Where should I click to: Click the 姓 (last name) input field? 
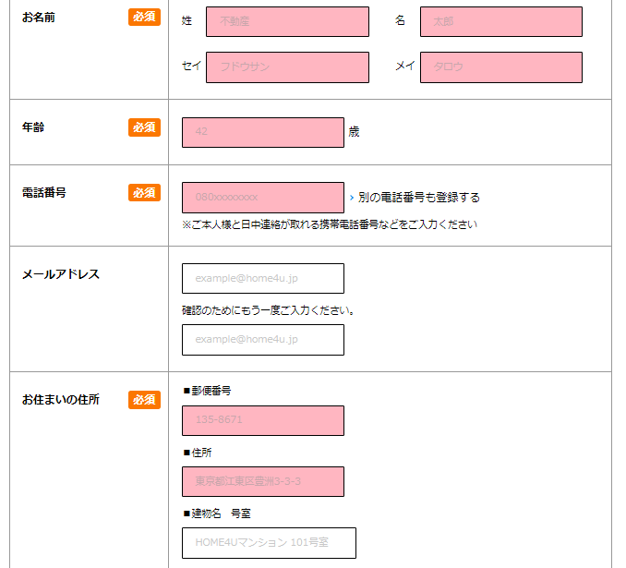coord(287,22)
